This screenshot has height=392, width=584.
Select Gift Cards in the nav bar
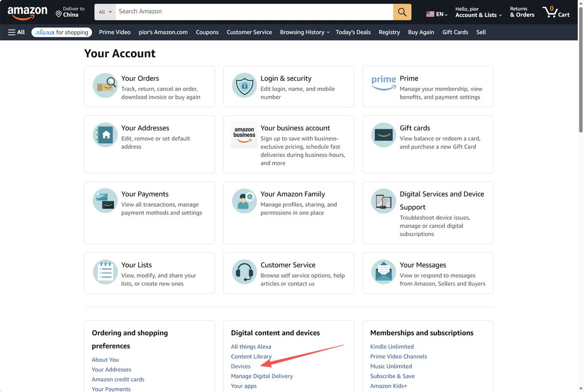(x=456, y=32)
